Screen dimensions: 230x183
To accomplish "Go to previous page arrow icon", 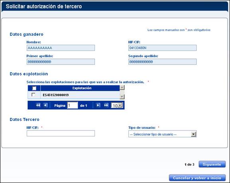I will point(45,105).
